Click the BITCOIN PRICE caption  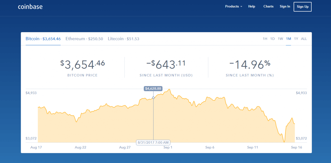click(82, 75)
